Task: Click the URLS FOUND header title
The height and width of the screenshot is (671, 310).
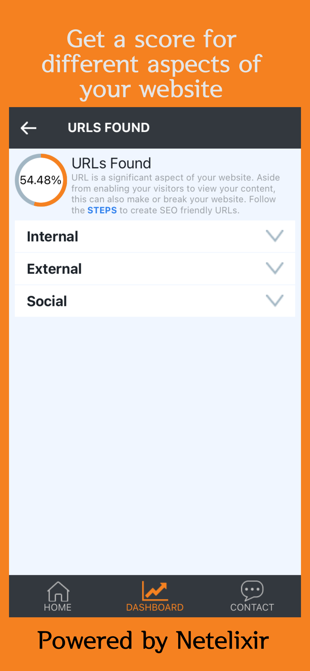Action: click(x=109, y=128)
